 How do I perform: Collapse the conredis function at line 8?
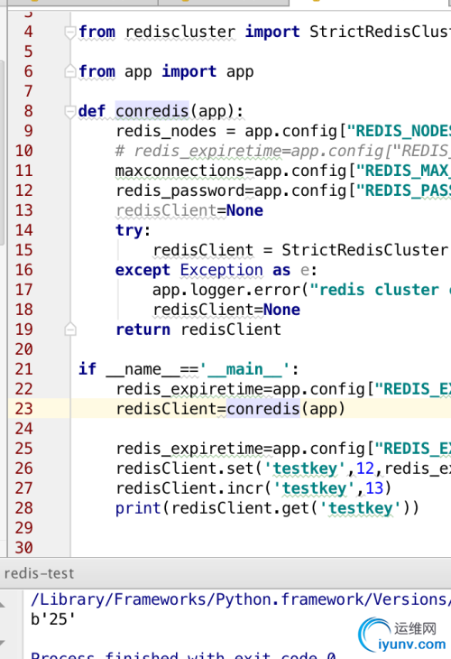[69, 111]
